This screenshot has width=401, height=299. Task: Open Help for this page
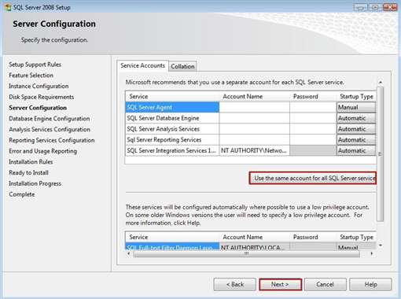(370, 284)
